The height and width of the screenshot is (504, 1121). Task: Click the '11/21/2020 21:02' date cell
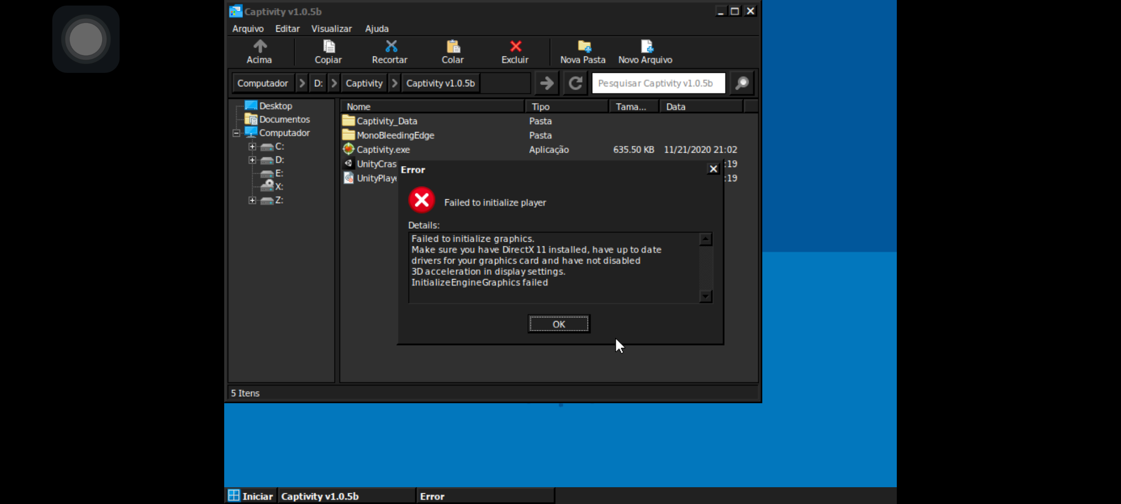point(701,150)
